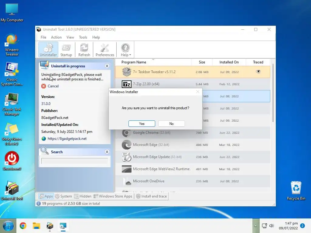Open the Start menu orb
This screenshot has width=311, height=233.
[8, 226]
